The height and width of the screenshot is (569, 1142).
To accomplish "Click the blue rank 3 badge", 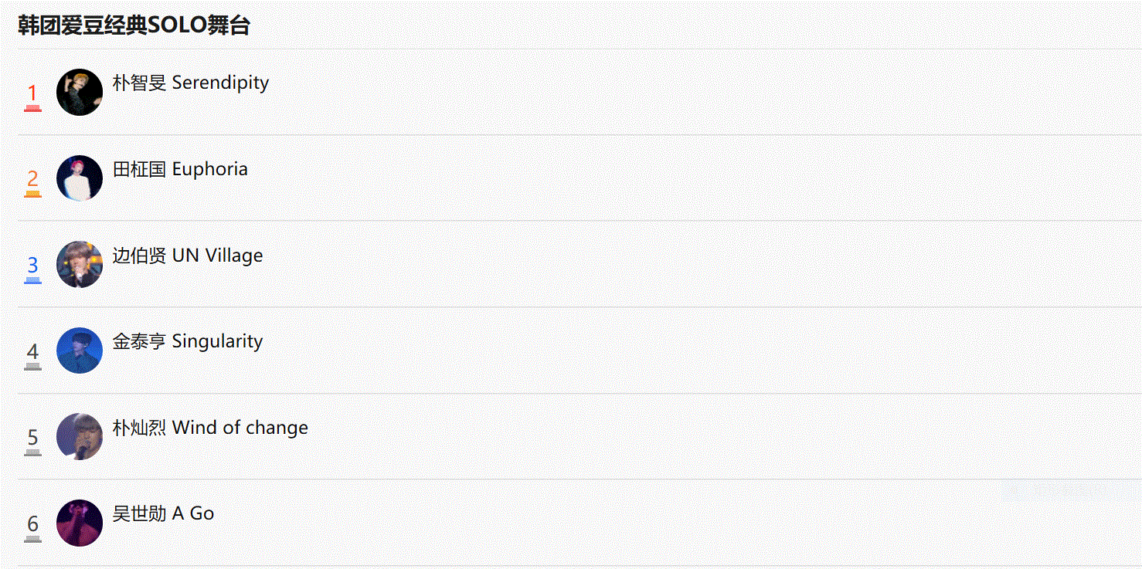I will click(x=32, y=269).
